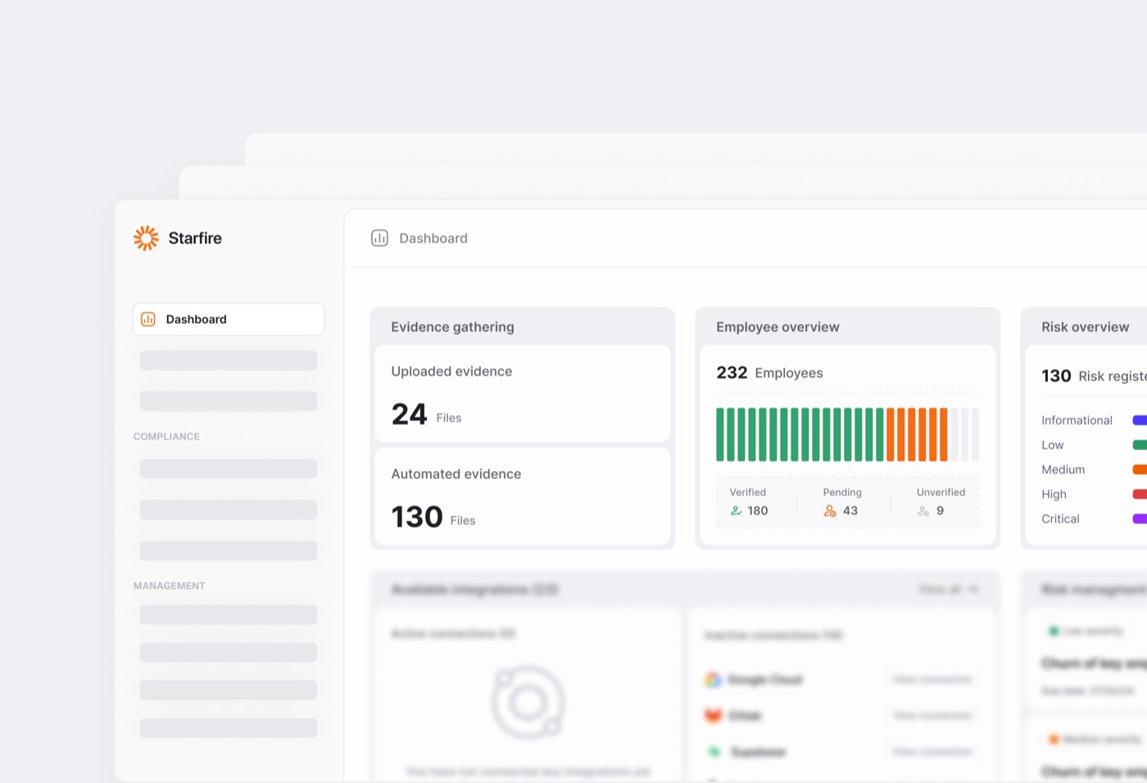Image resolution: width=1147 pixels, height=783 pixels.
Task: Click the header Dashboard chart icon
Action: point(379,238)
